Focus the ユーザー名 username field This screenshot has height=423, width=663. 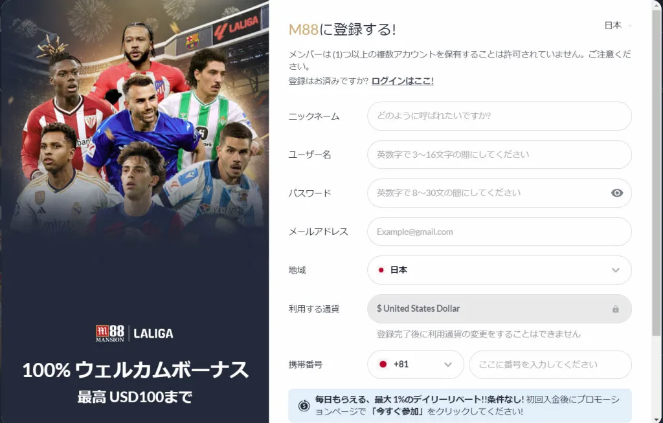[x=499, y=155]
